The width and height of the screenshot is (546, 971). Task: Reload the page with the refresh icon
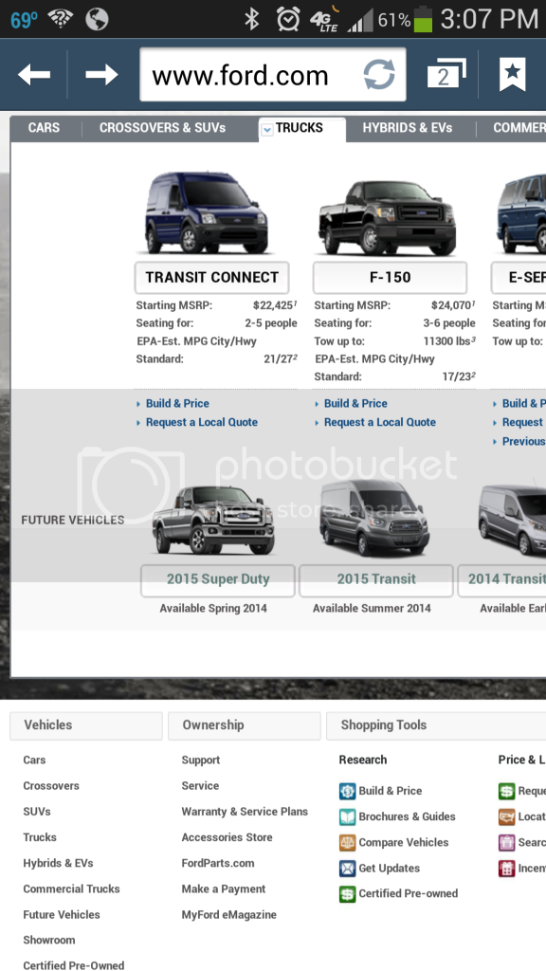(379, 75)
